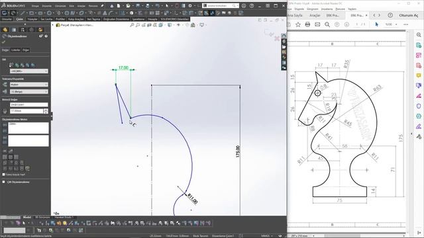Click the Save icon in SolidWorks toolbar
The width and height of the screenshot is (424, 238).
(138, 6)
